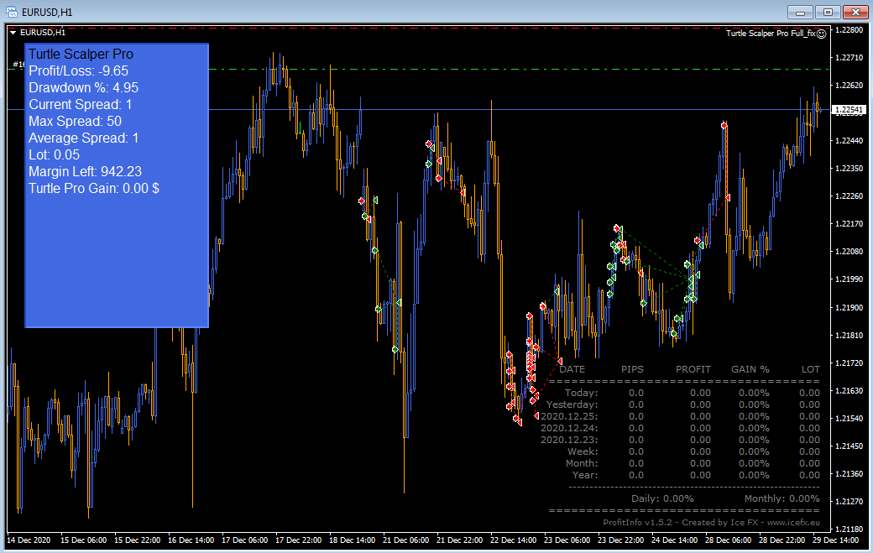873x553 pixels.
Task: Click the 1.21450 price axis label
Action: click(849, 446)
